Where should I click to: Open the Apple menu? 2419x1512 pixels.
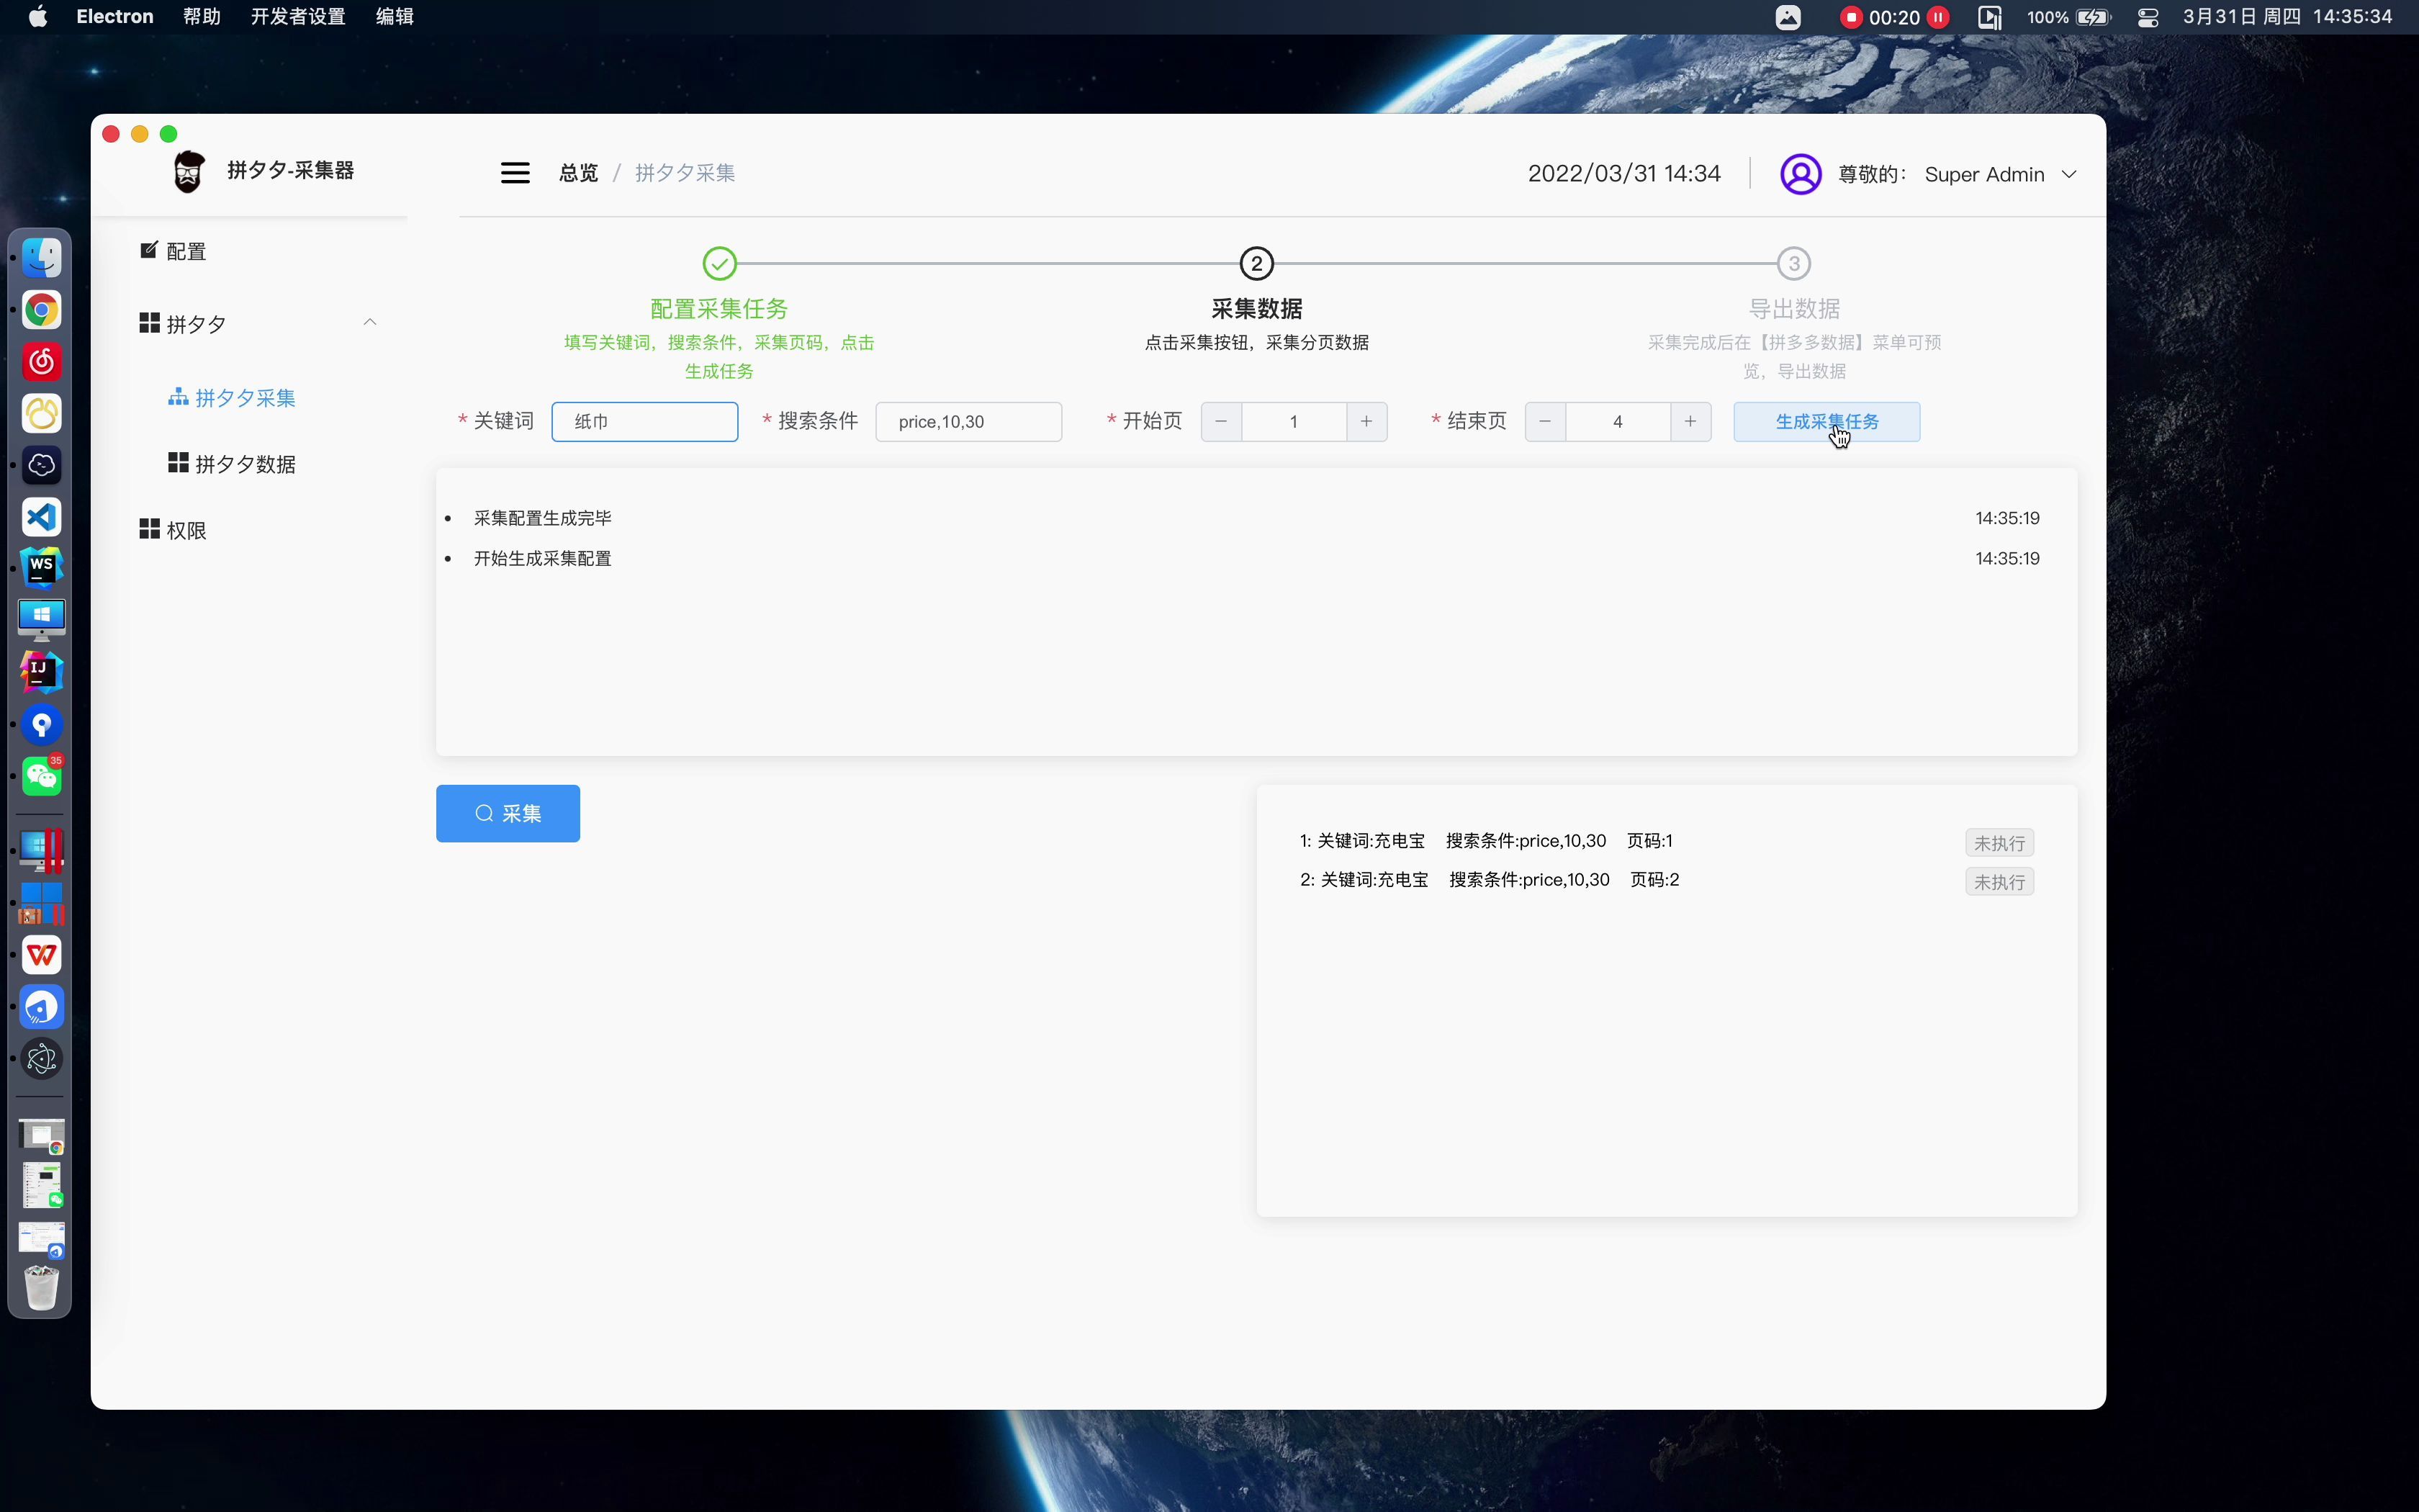[38, 17]
